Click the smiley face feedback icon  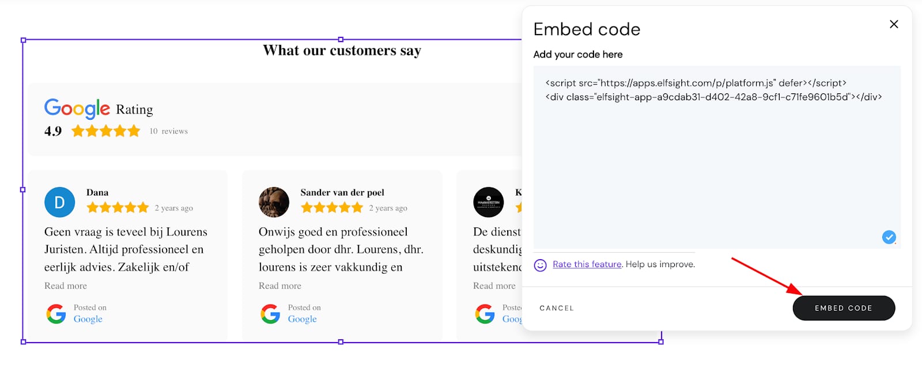[540, 265]
